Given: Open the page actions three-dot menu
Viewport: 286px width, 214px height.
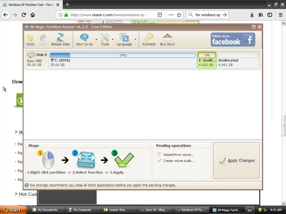Looking at the screenshot, I should pyautogui.click(x=171, y=15).
